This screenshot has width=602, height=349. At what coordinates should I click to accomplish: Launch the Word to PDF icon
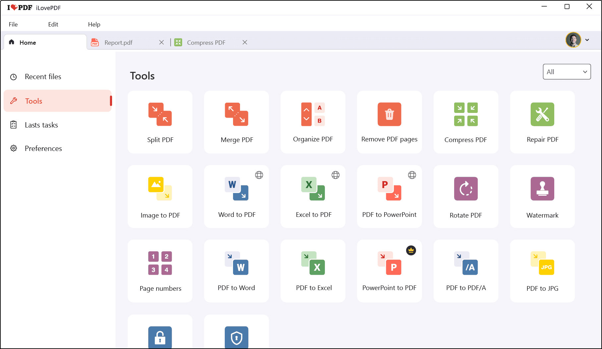pos(237,189)
